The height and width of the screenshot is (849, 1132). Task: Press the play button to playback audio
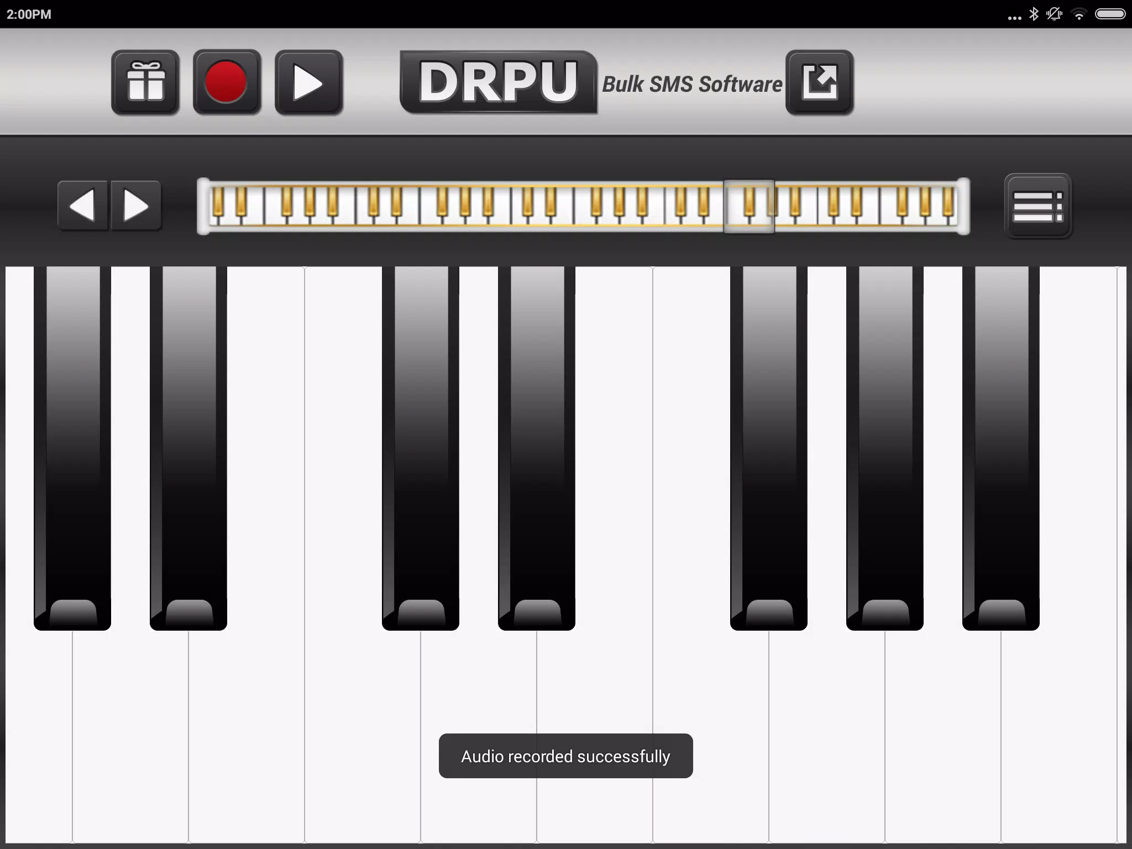point(308,82)
